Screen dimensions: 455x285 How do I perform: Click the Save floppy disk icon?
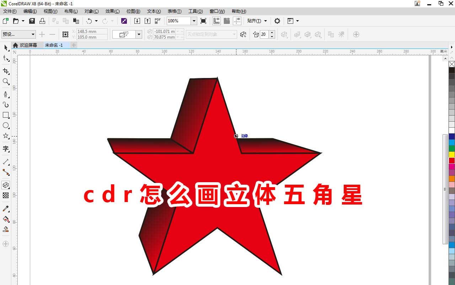[32, 21]
